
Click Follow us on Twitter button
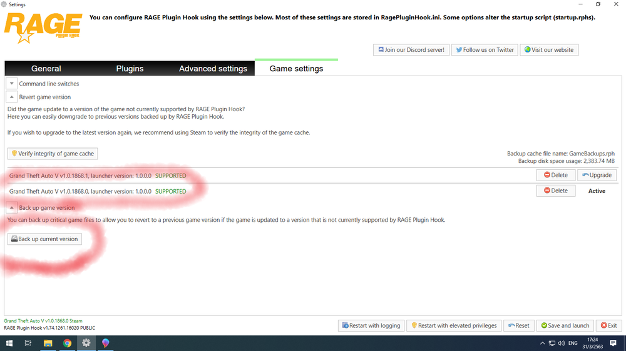485,50
